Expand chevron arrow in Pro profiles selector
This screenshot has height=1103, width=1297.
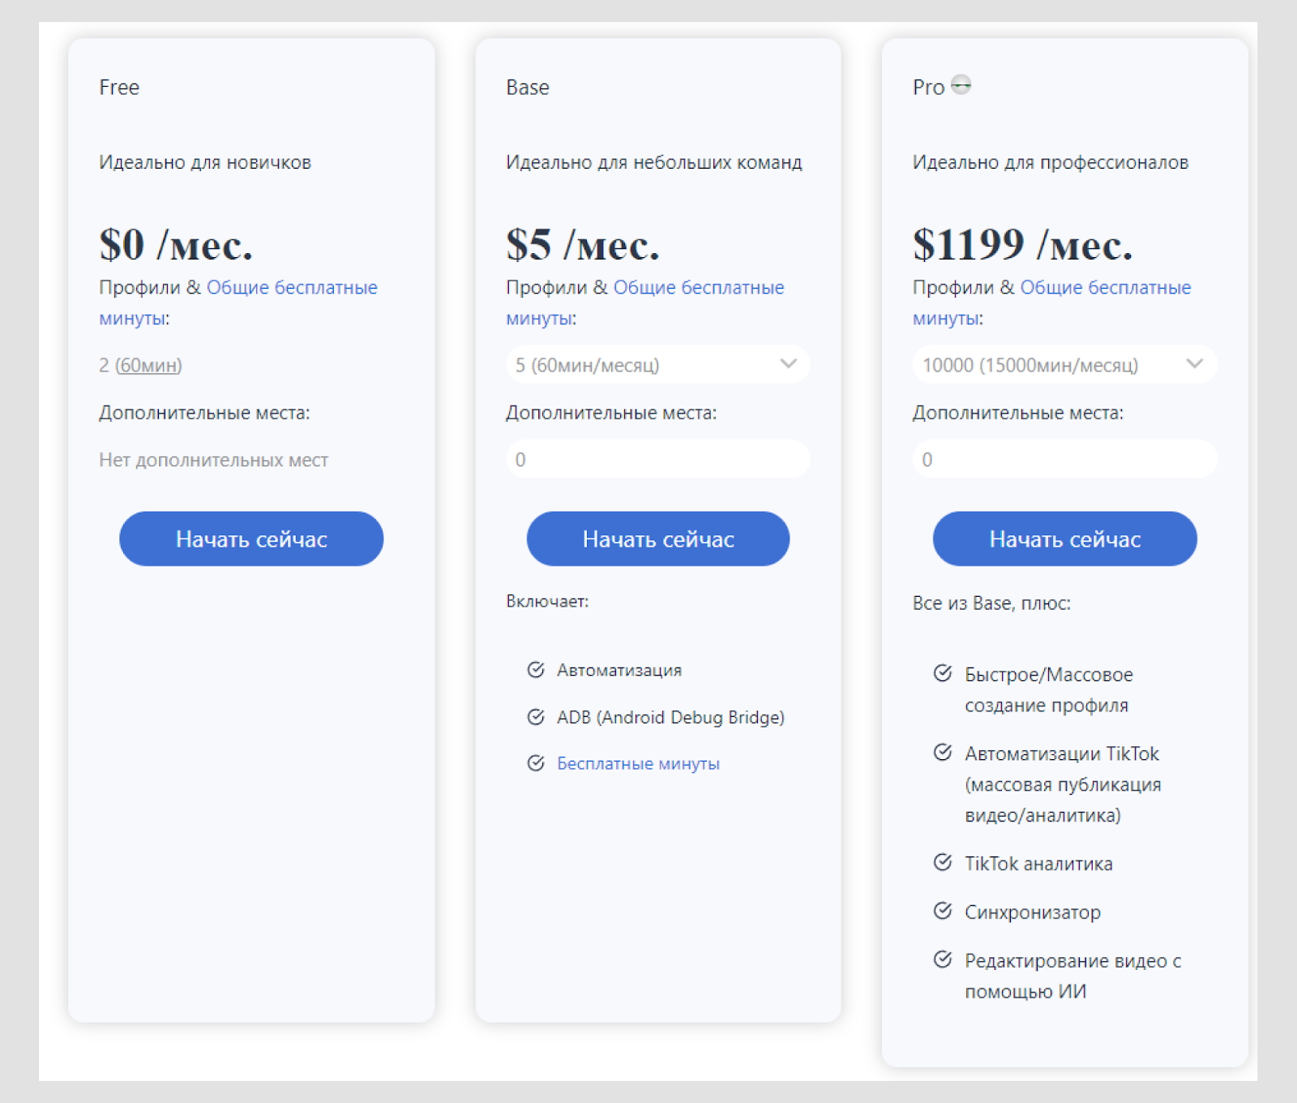1195,364
